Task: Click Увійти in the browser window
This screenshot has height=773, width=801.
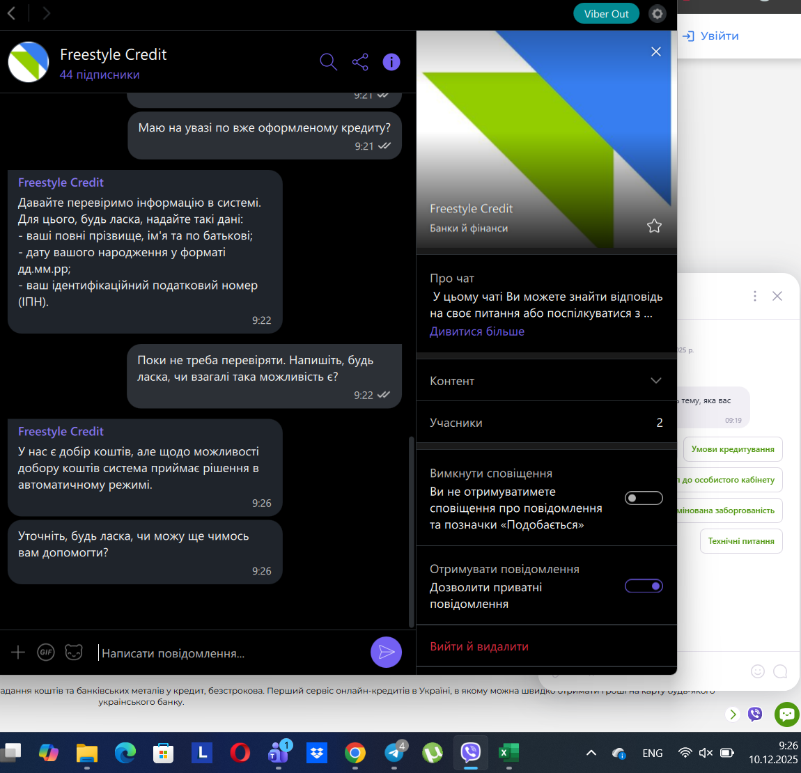Action: click(x=711, y=36)
